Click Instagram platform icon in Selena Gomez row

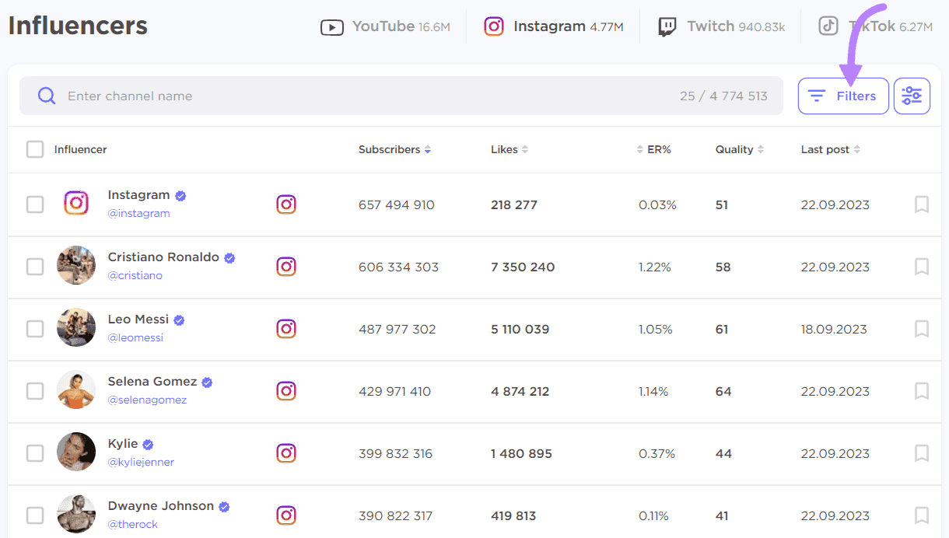click(286, 391)
